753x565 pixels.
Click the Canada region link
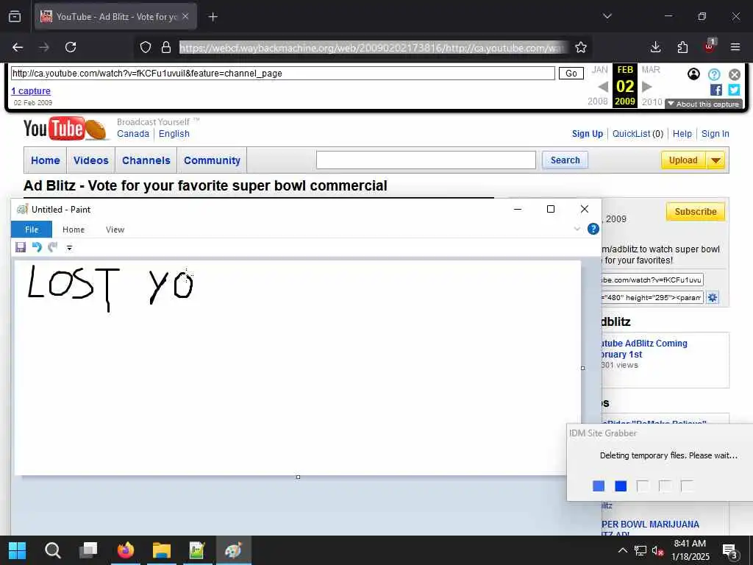coord(133,134)
